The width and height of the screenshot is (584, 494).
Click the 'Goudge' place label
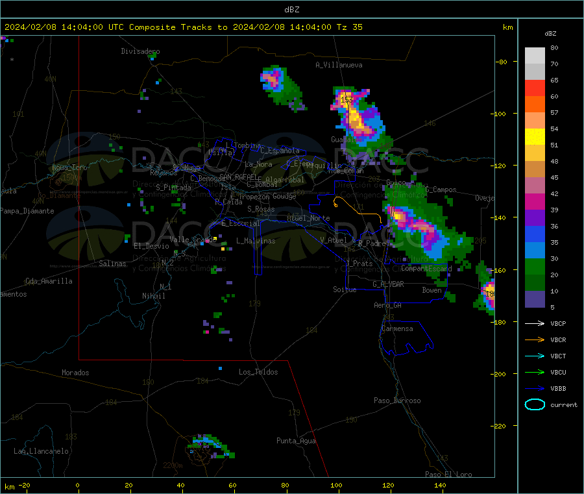pos(284,196)
